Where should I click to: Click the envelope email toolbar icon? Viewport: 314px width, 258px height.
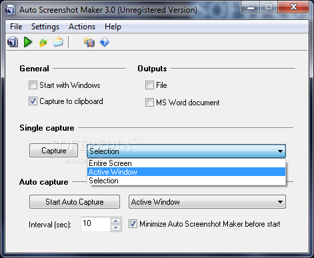pos(58,42)
